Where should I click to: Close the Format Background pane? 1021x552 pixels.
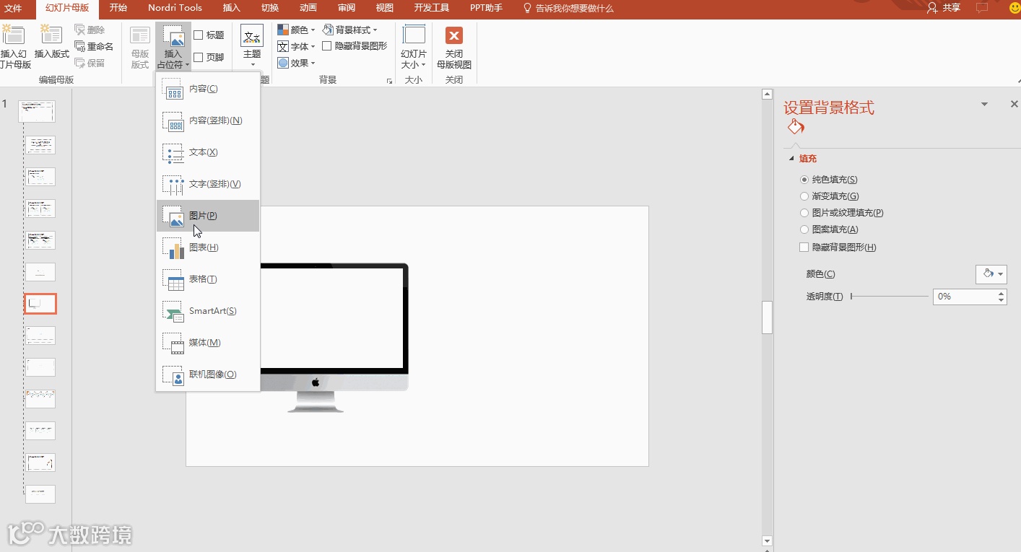tap(1014, 105)
